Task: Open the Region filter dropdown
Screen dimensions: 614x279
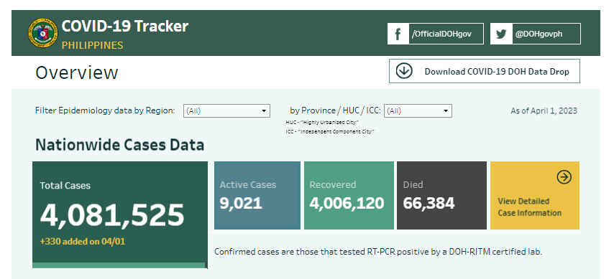Action: [226, 111]
